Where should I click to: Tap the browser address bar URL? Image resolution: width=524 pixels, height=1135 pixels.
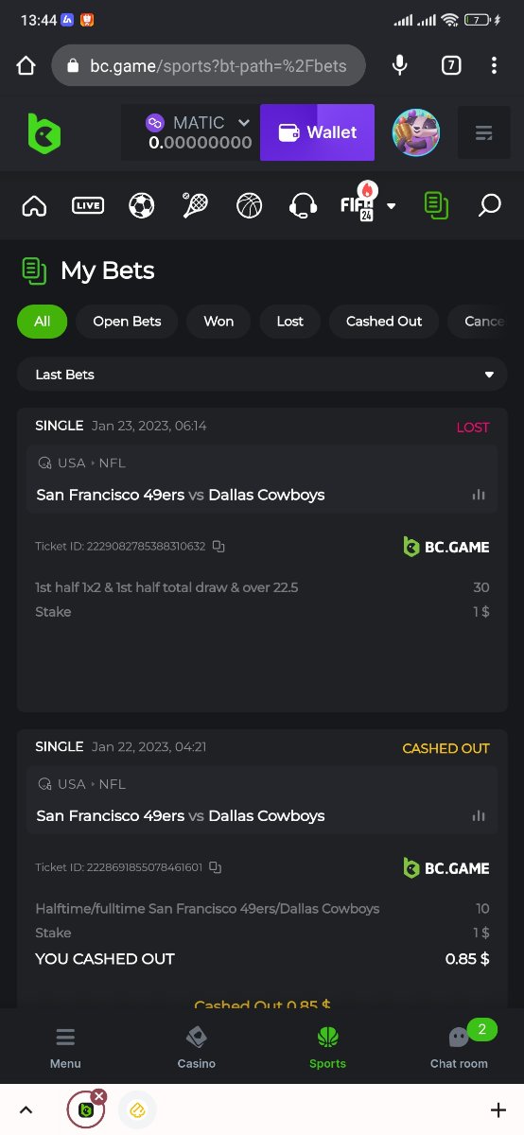(x=218, y=66)
